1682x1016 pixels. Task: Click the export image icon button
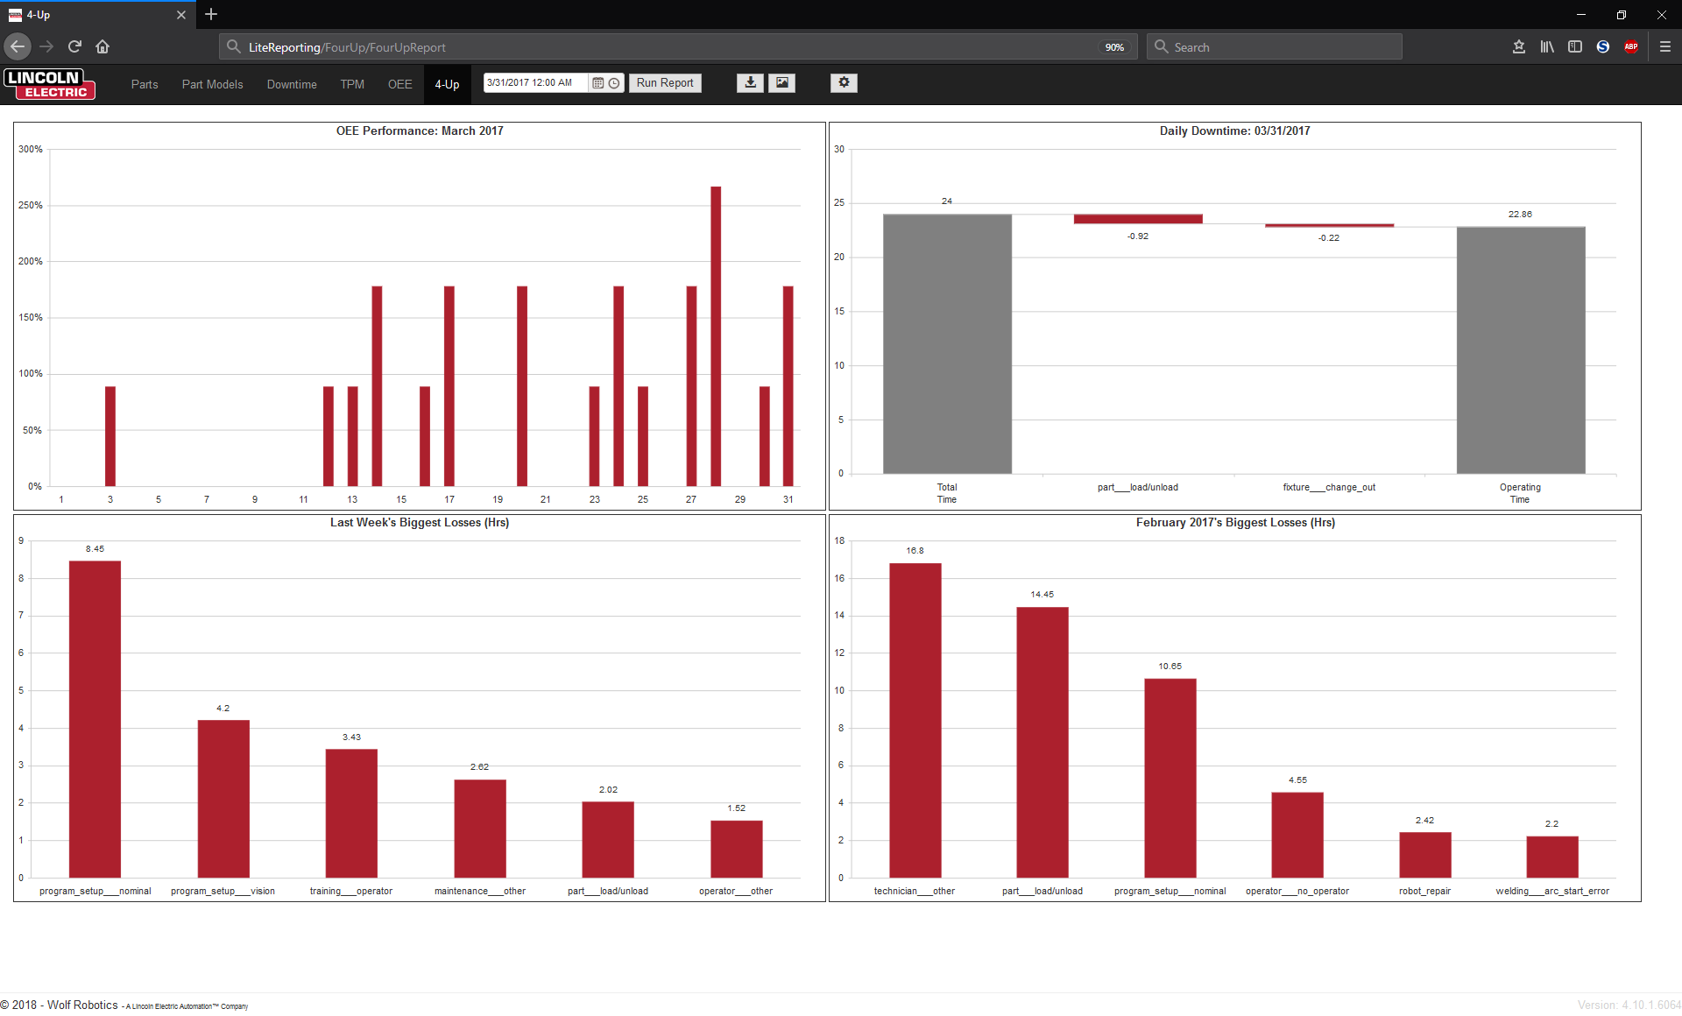click(x=781, y=82)
